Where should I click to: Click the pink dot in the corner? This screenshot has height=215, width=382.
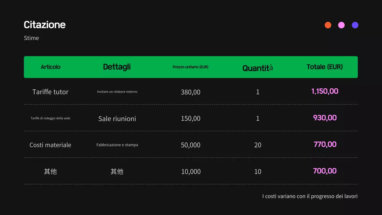click(x=341, y=25)
